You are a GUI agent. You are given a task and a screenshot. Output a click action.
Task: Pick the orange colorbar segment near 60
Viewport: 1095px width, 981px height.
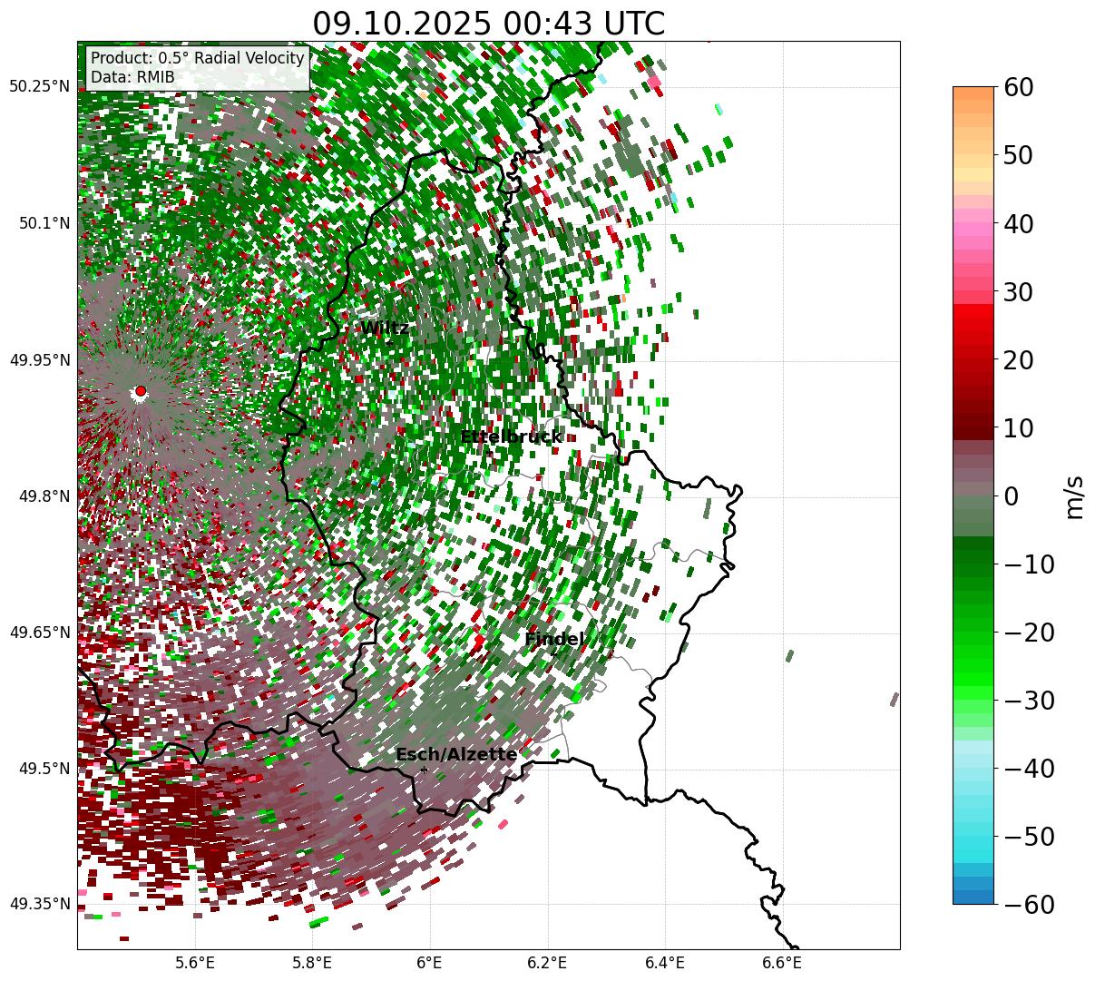(973, 93)
